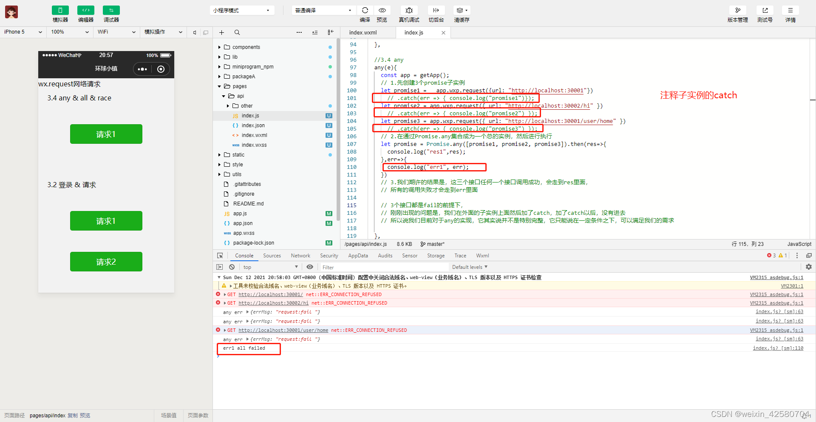Click the file search magnifier icon

pyautogui.click(x=237, y=32)
